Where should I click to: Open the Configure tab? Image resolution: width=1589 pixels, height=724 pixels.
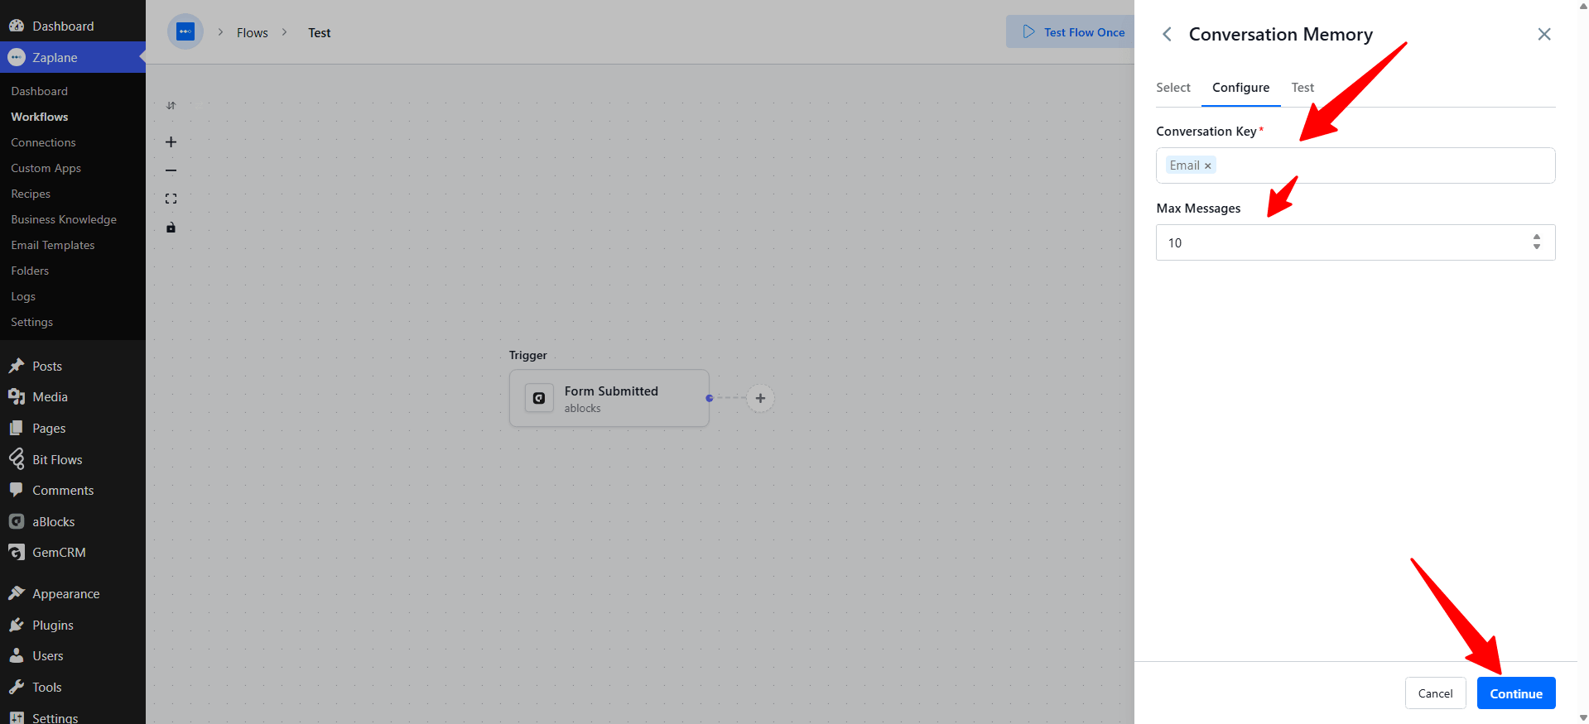1240,88
